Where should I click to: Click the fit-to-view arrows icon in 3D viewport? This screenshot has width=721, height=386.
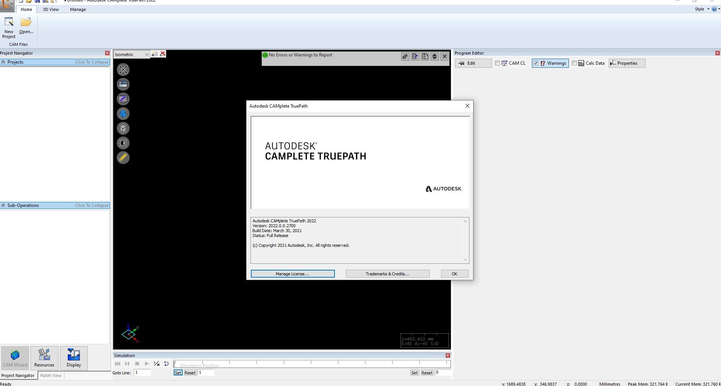click(x=123, y=70)
